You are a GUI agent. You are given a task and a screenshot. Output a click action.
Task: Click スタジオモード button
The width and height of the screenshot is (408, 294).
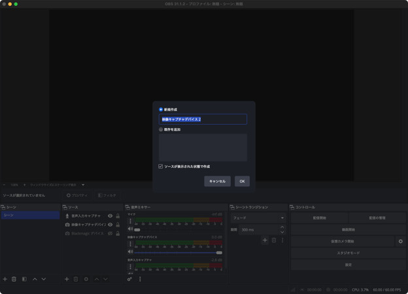[x=348, y=253]
